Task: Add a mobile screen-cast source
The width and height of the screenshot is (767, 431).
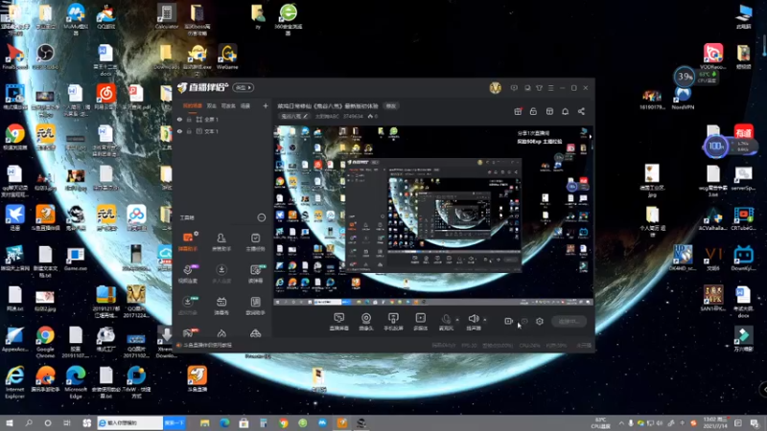Action: (x=393, y=322)
